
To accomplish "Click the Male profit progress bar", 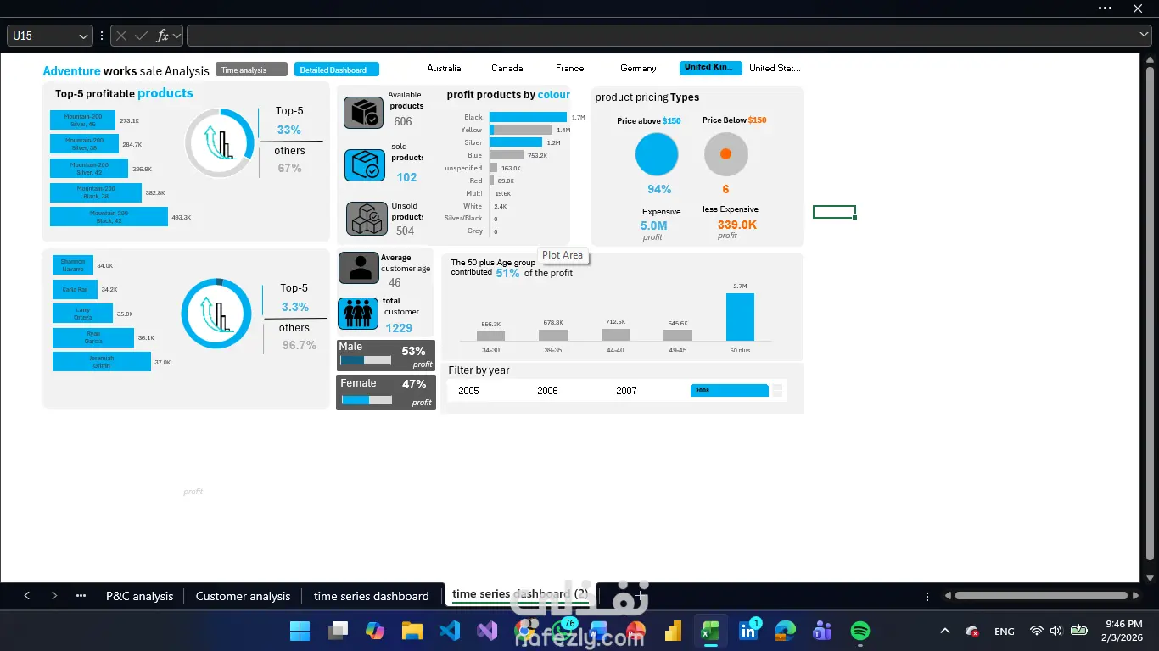I will (x=366, y=360).
